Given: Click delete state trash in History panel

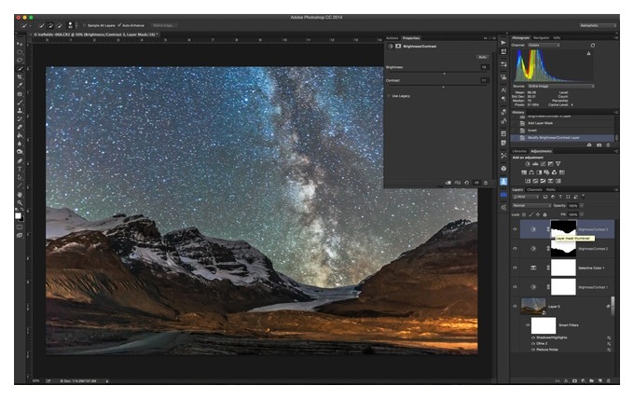Looking at the screenshot, I should [608, 145].
